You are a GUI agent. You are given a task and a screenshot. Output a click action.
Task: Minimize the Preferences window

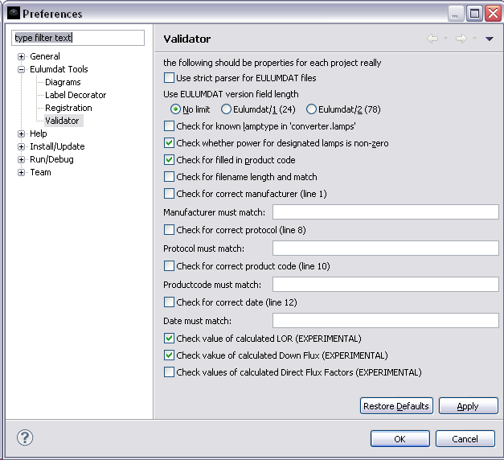coord(456,14)
